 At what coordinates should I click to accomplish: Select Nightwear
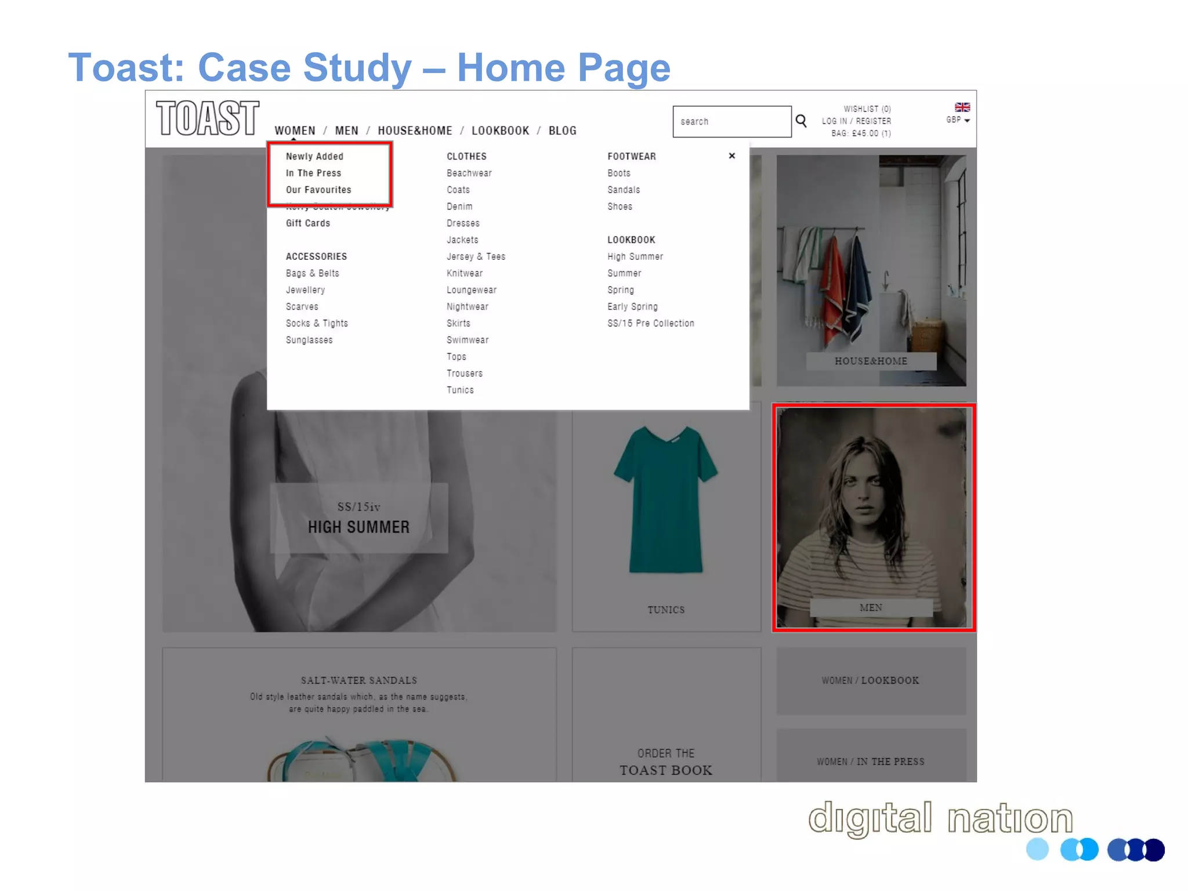(x=467, y=307)
